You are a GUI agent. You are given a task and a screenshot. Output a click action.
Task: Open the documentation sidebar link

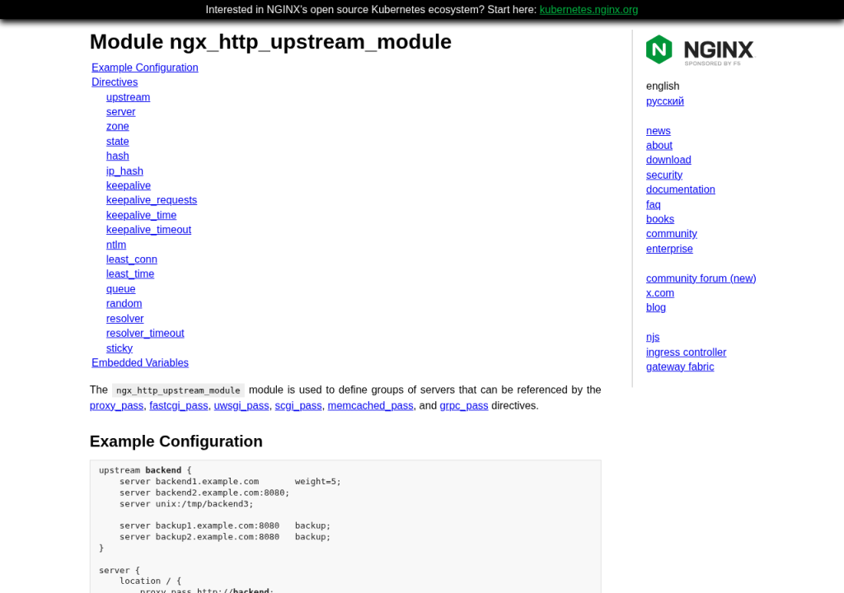click(x=680, y=189)
